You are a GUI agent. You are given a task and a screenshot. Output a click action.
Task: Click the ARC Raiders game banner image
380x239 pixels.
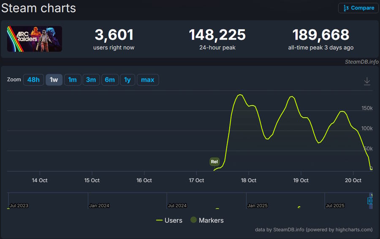(35, 39)
